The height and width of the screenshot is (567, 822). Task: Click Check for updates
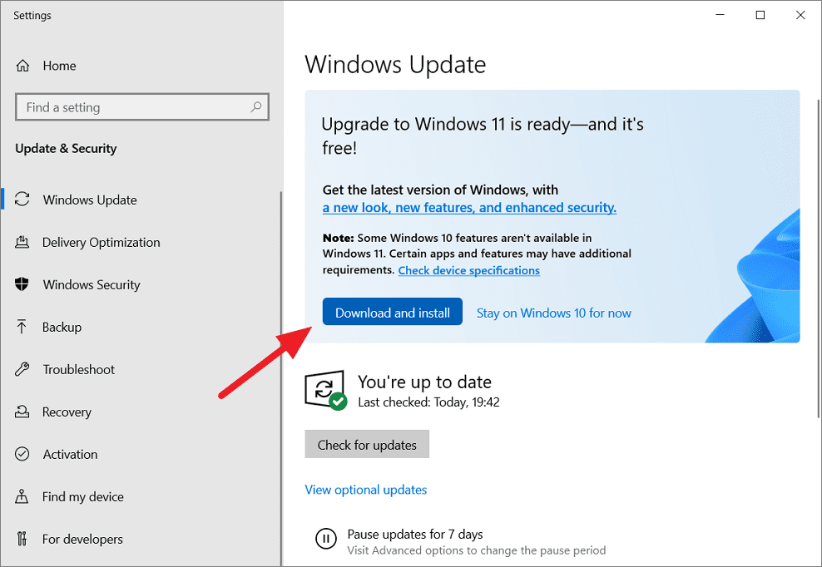click(367, 444)
